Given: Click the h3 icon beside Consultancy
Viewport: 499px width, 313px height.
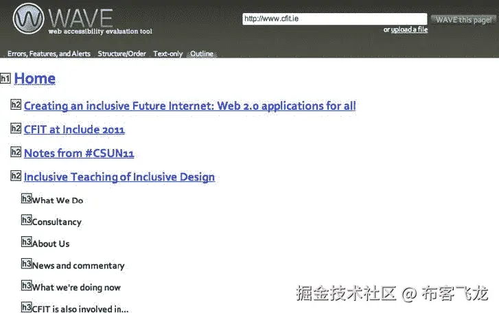Looking at the screenshot, I should [26, 220].
